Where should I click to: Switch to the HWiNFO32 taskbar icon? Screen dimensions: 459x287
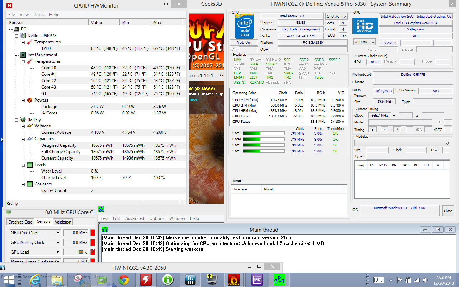point(190,279)
